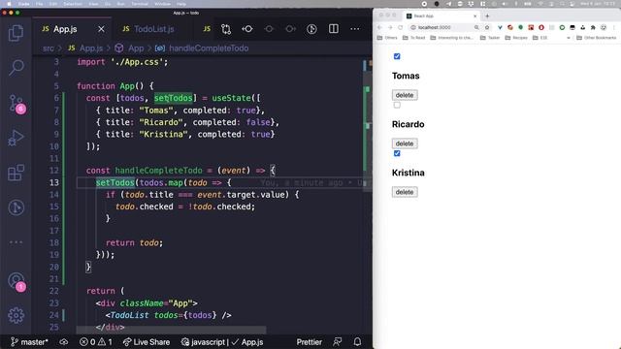The image size is (621, 349).
Task: Open the Extensions view
Action: [16, 173]
